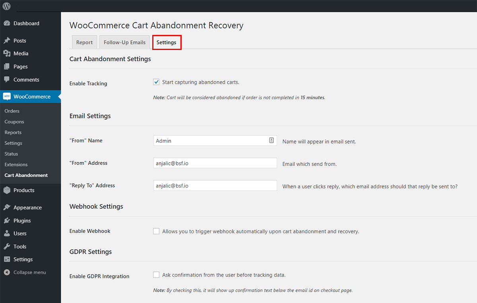Click the Dashboard gauge icon
The width and height of the screenshot is (477, 303).
pyautogui.click(x=7, y=23)
